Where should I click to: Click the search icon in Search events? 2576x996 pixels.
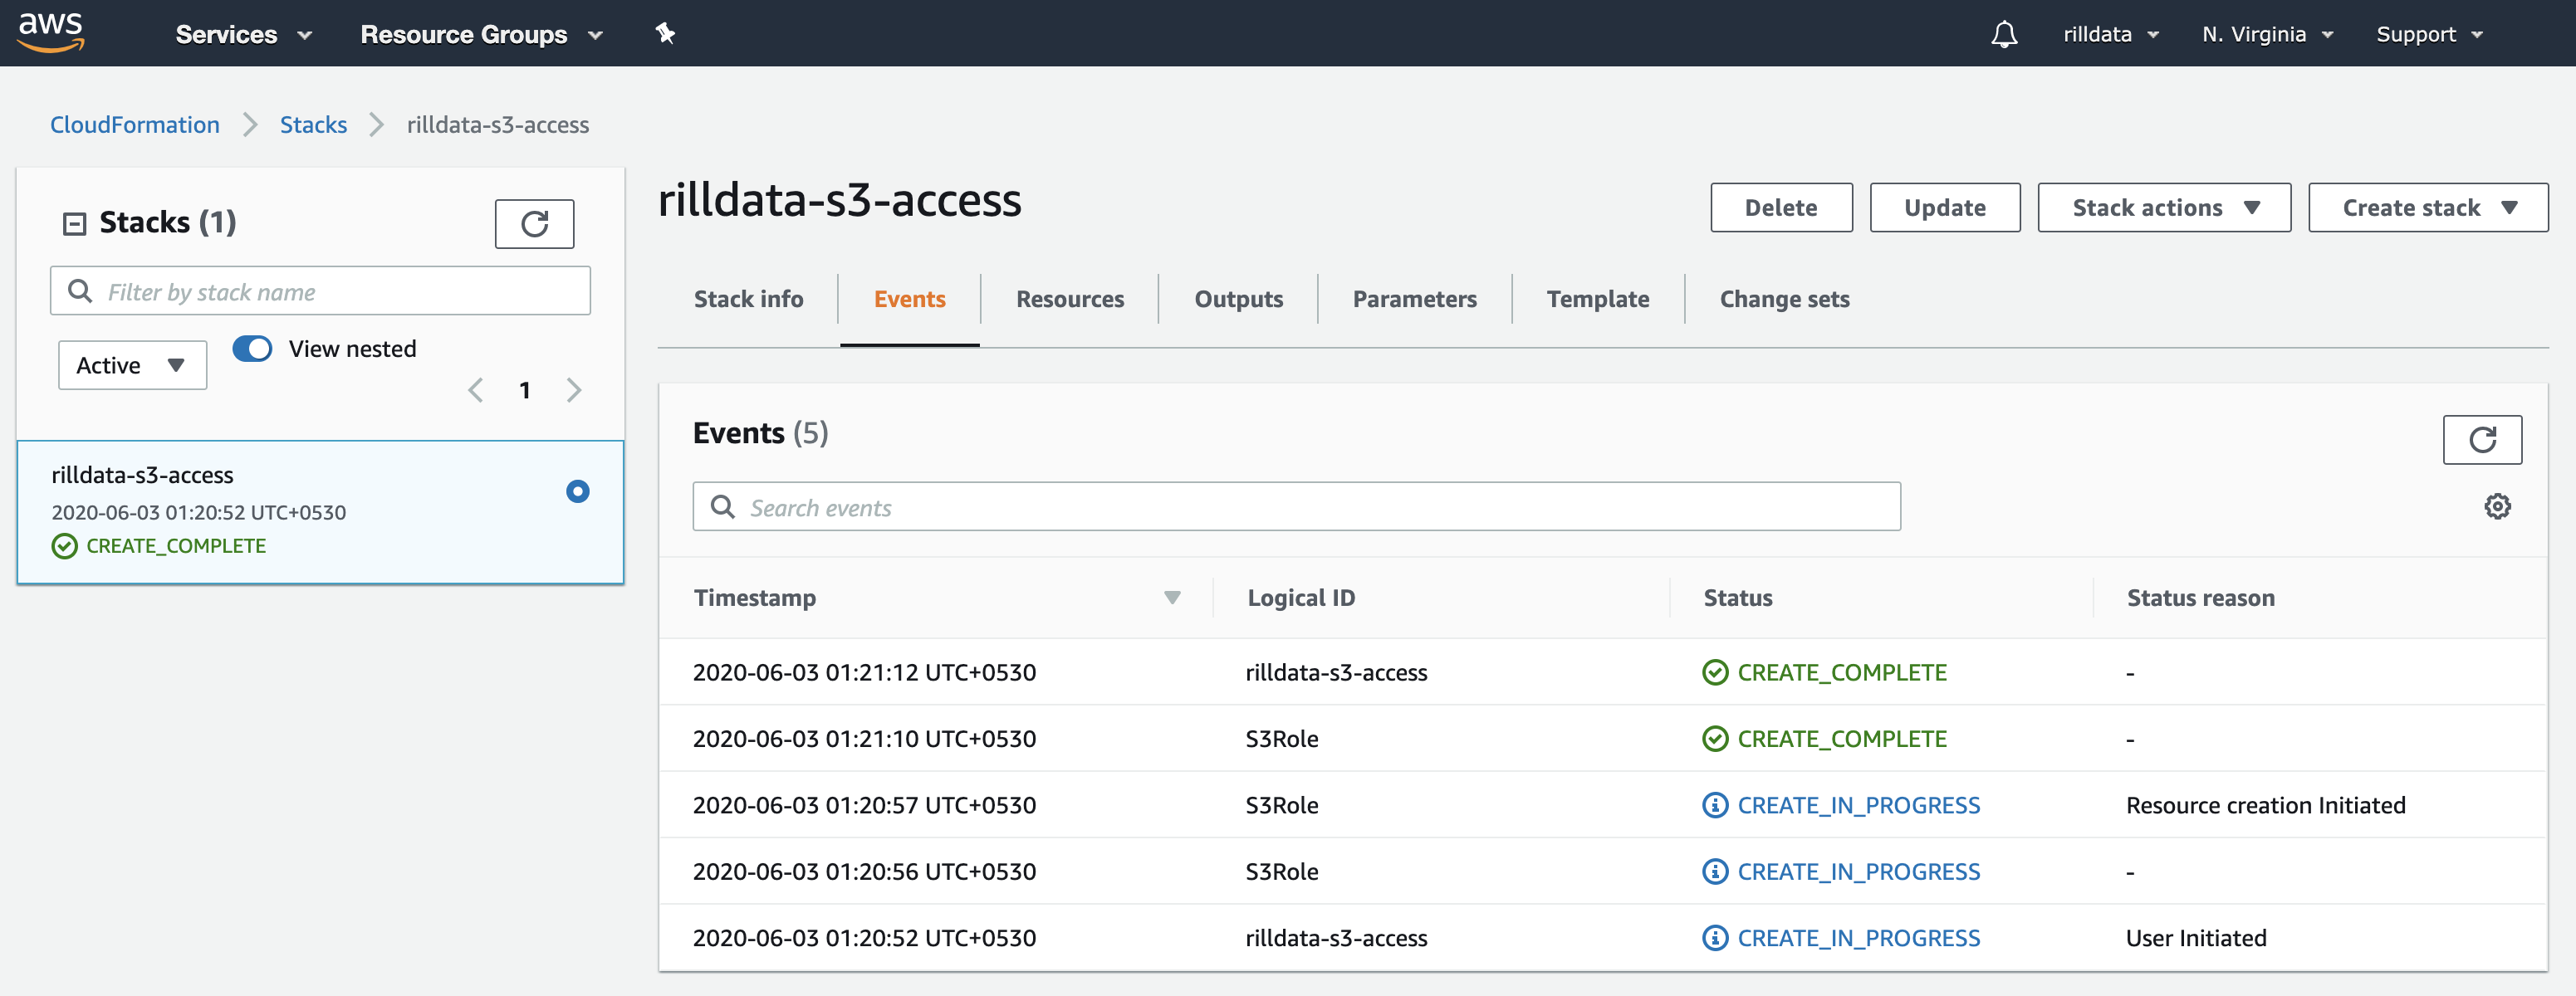(722, 506)
